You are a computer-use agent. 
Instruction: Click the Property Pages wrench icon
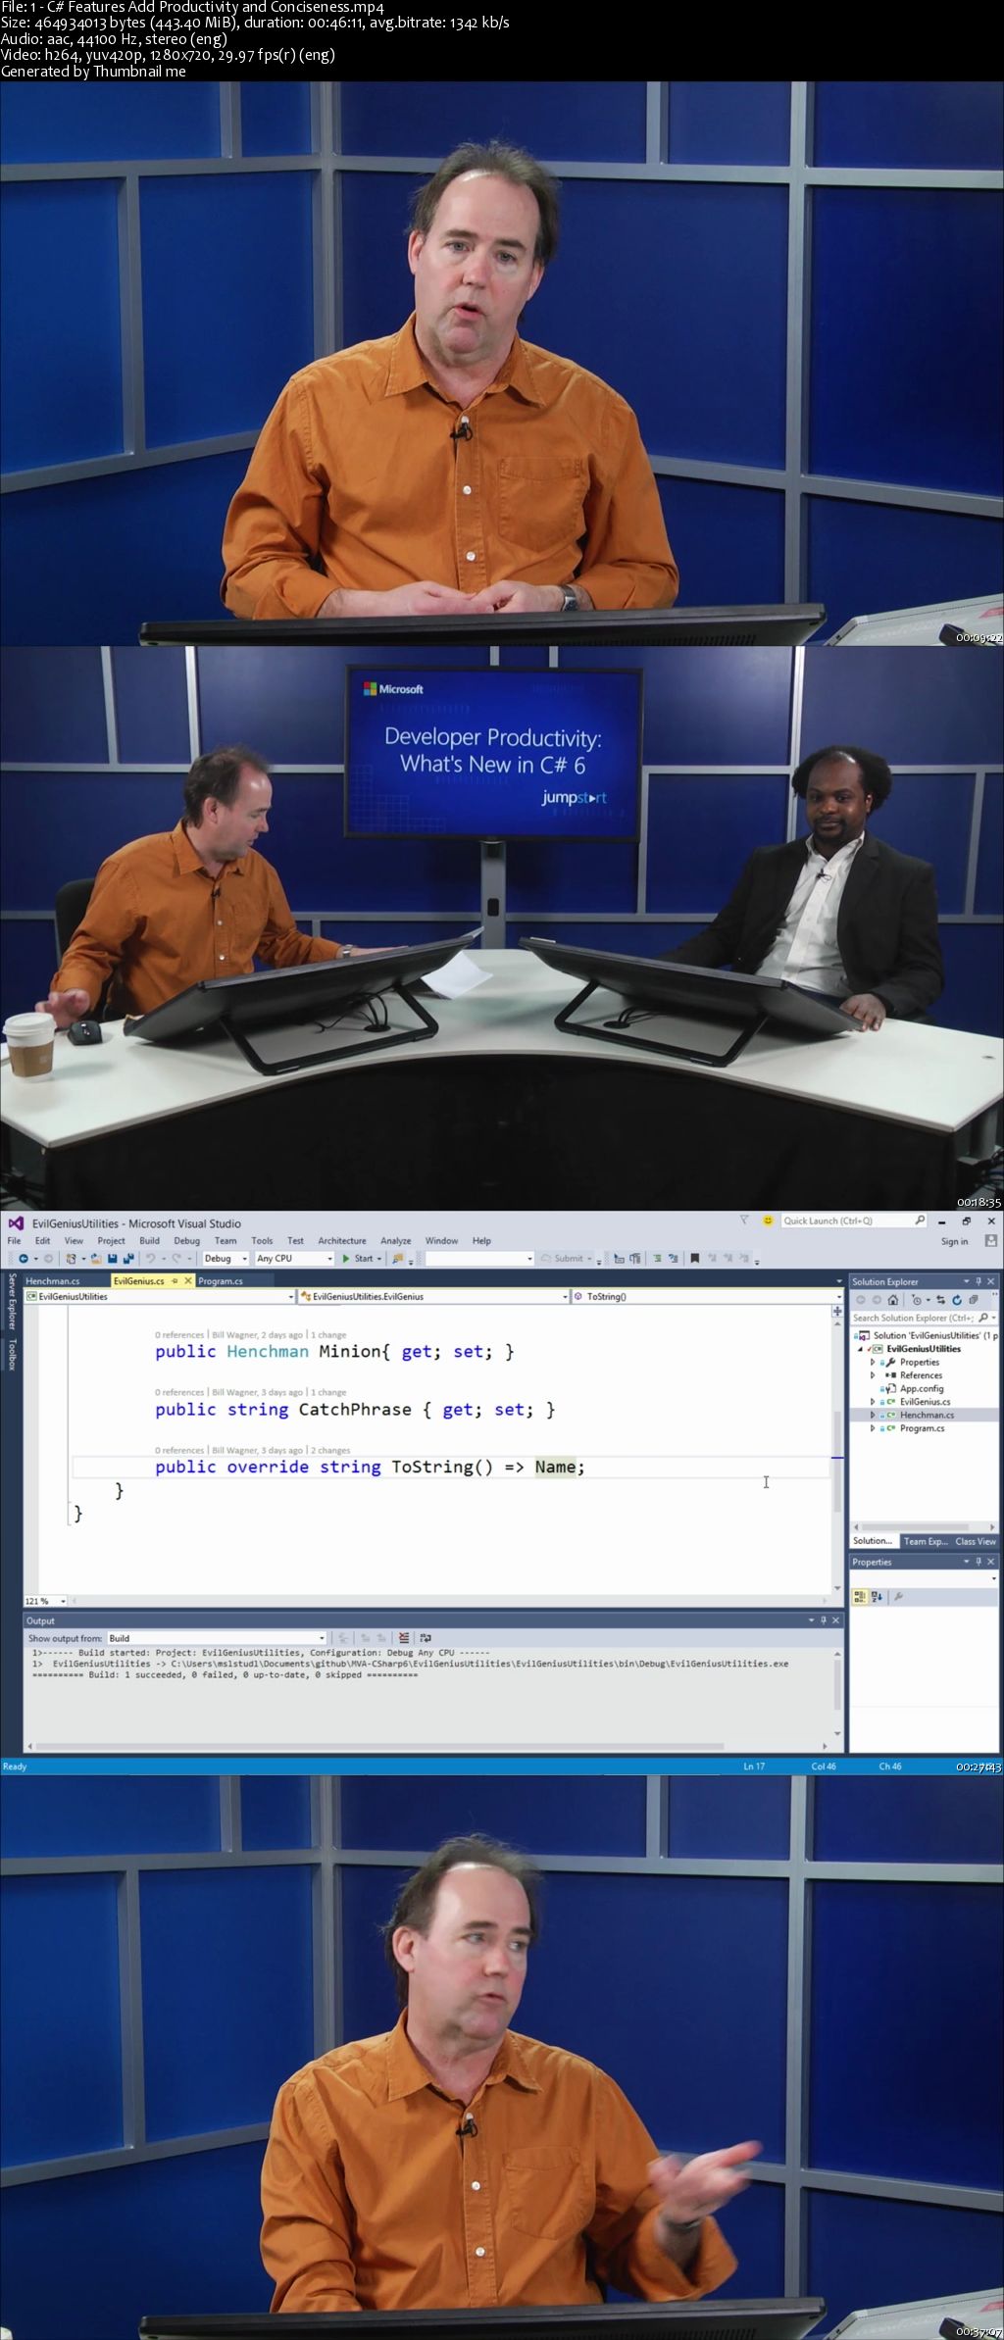(898, 1596)
